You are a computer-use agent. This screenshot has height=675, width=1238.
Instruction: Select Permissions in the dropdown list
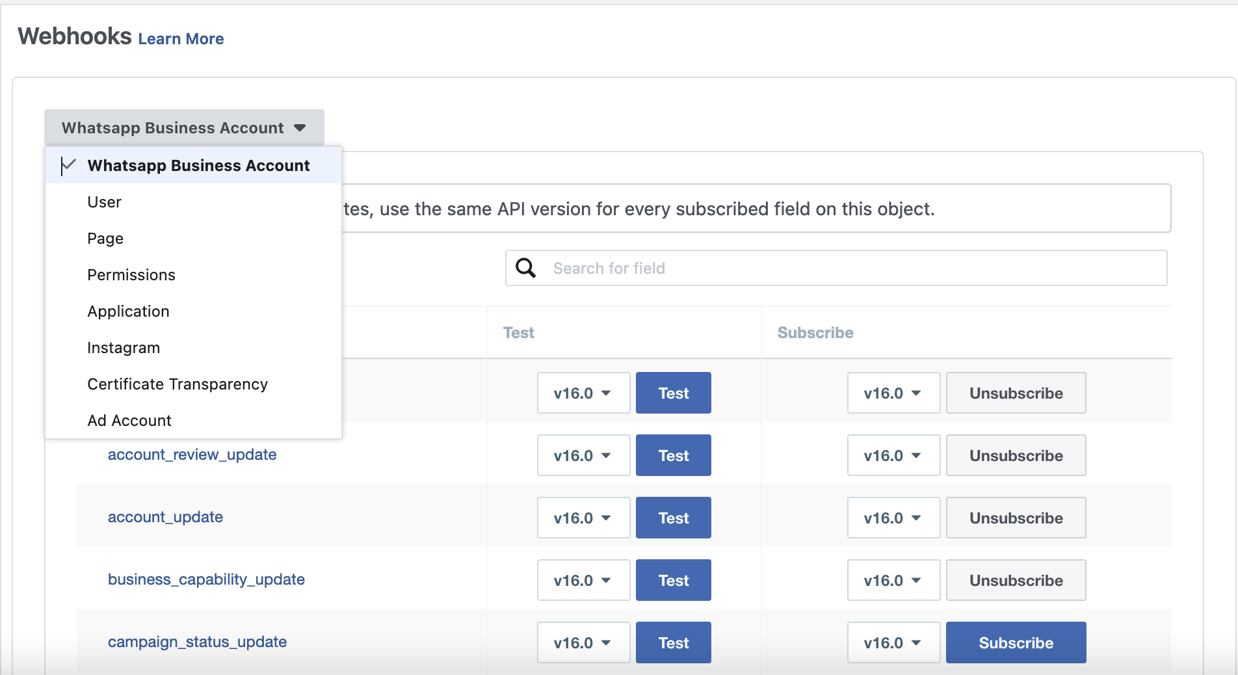click(x=194, y=274)
